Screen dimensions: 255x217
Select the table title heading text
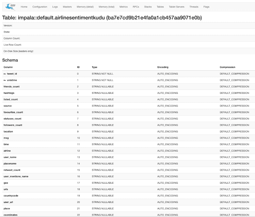pyautogui.click(x=102, y=18)
